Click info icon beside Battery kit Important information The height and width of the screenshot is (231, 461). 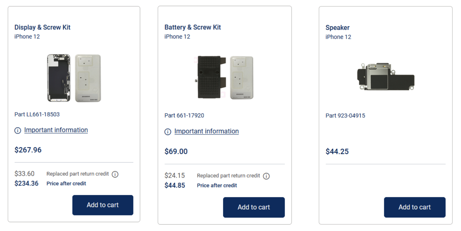pyautogui.click(x=168, y=132)
